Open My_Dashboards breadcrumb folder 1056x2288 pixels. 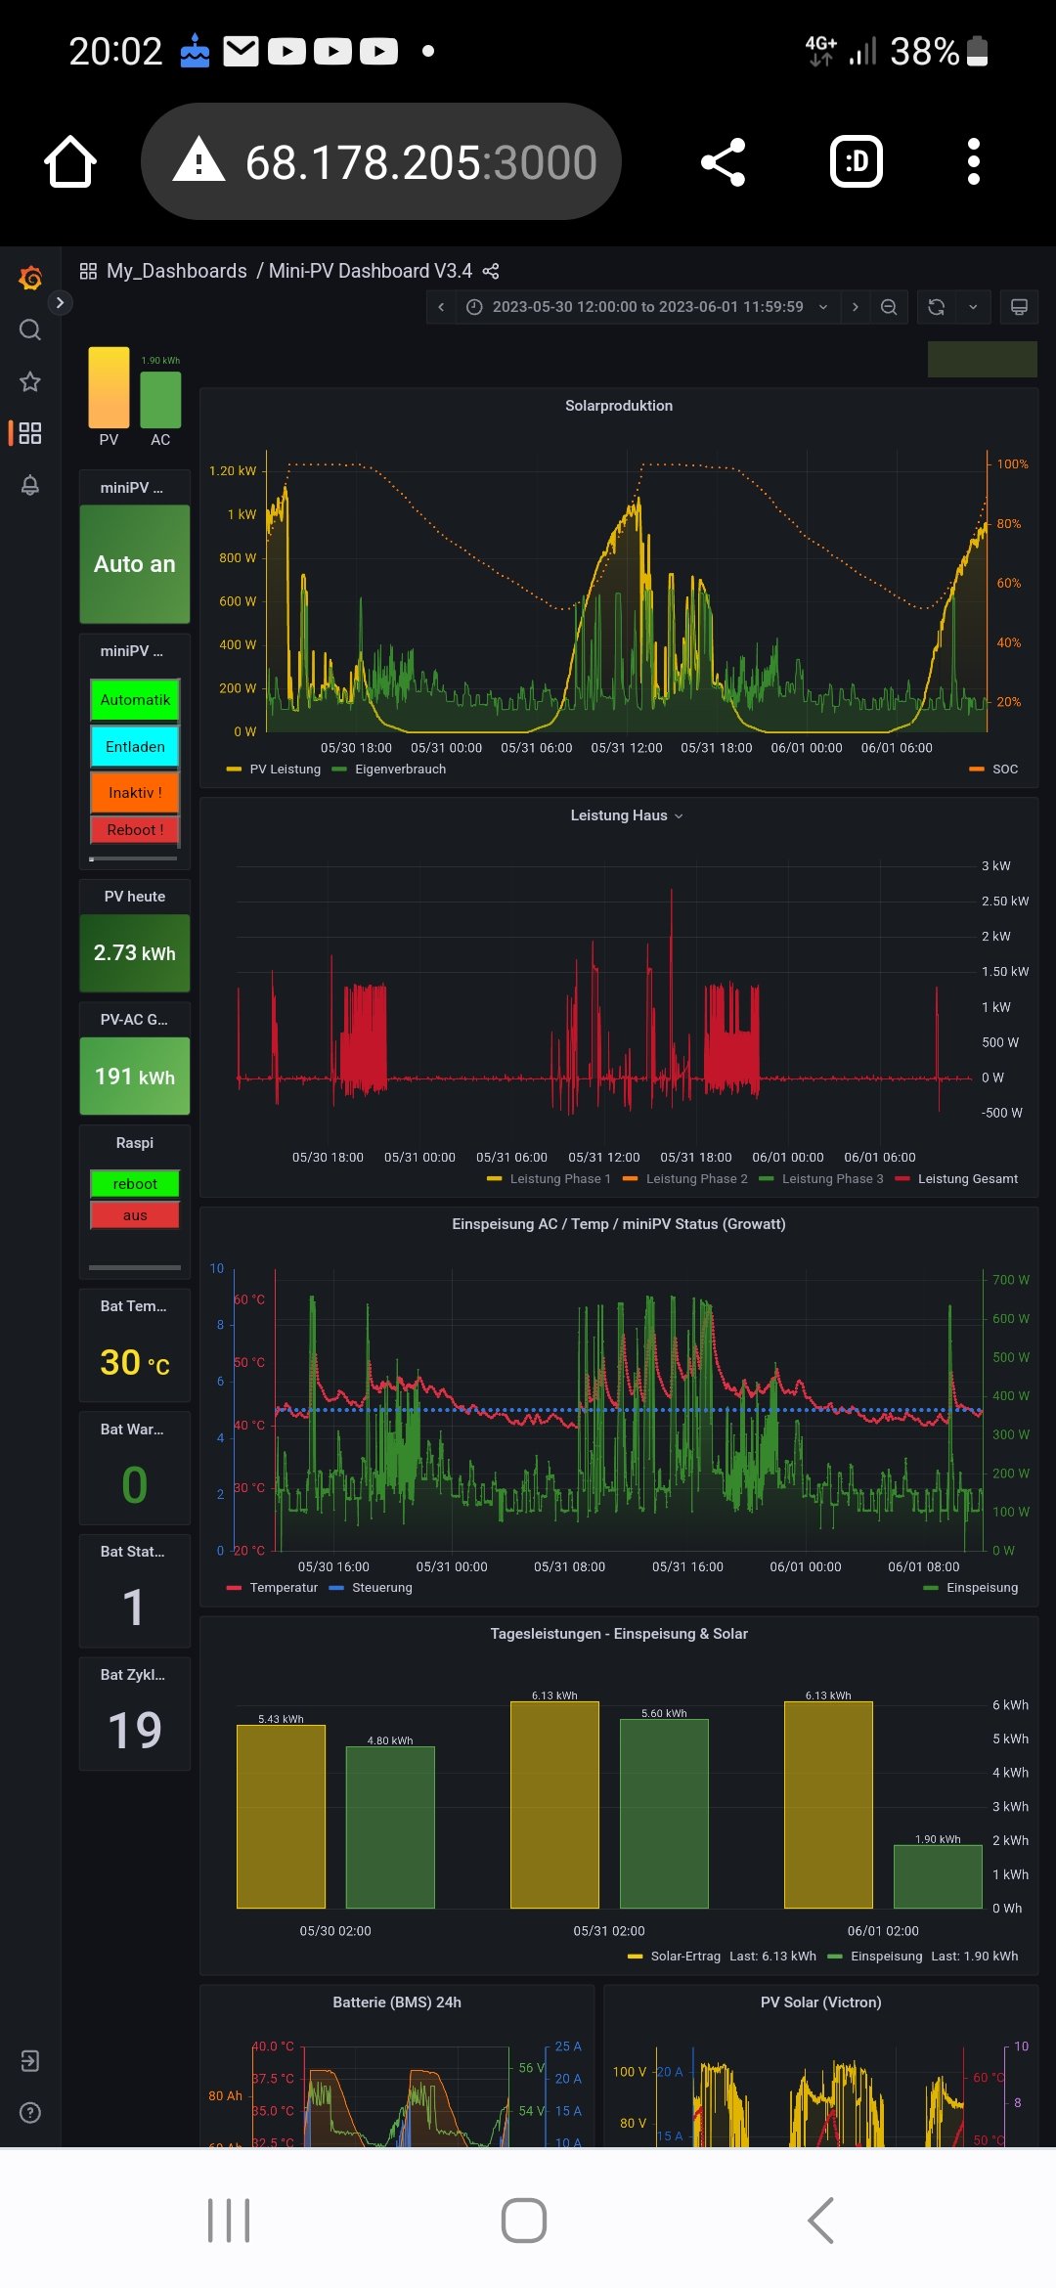(176, 271)
